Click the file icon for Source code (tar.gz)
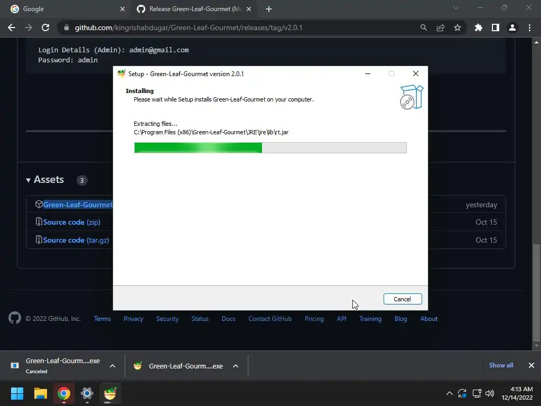Screen dimensions: 541x406 coord(39,239)
